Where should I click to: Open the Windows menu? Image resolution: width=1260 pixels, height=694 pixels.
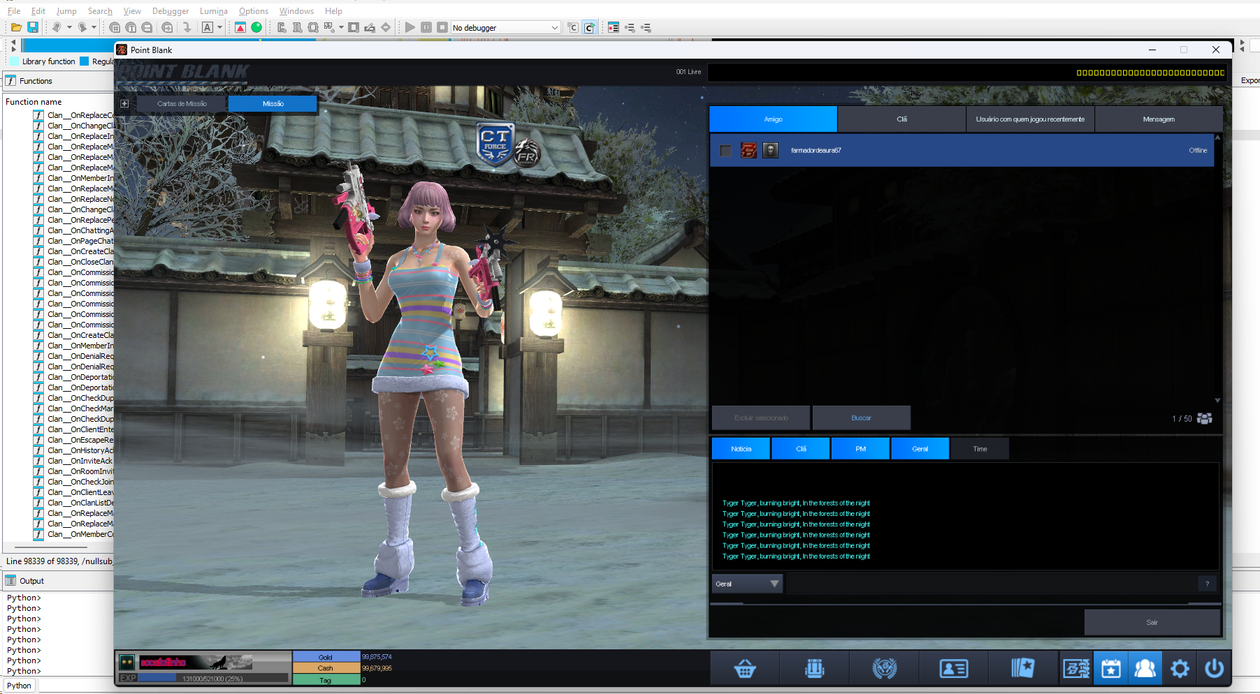pyautogui.click(x=296, y=10)
